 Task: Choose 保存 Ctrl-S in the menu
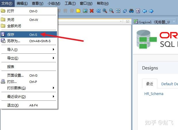28,34
